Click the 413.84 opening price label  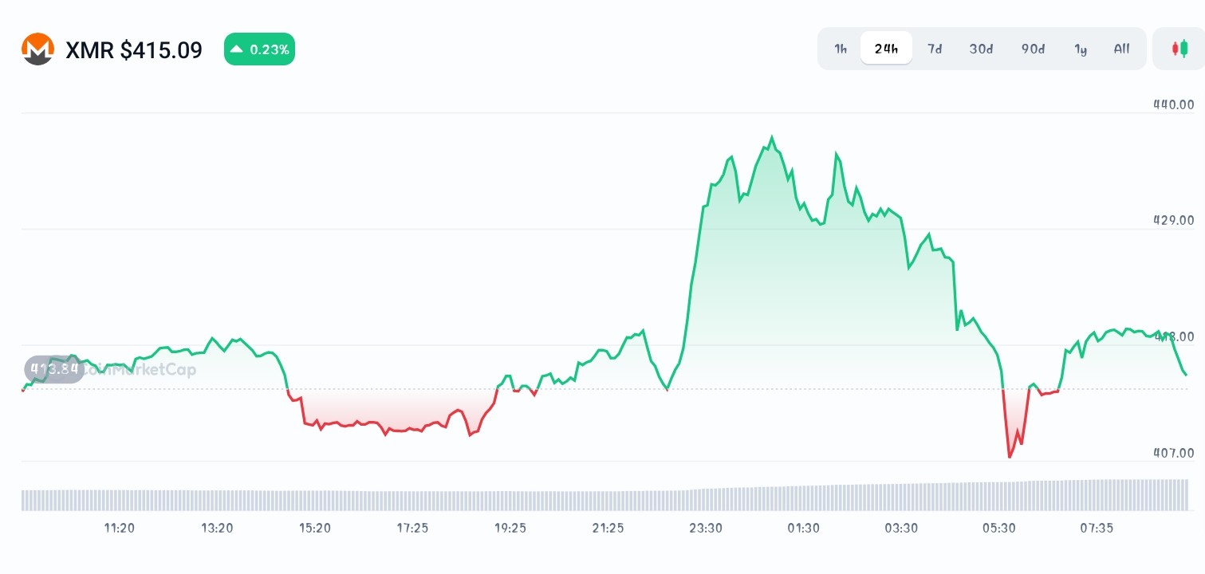(54, 369)
